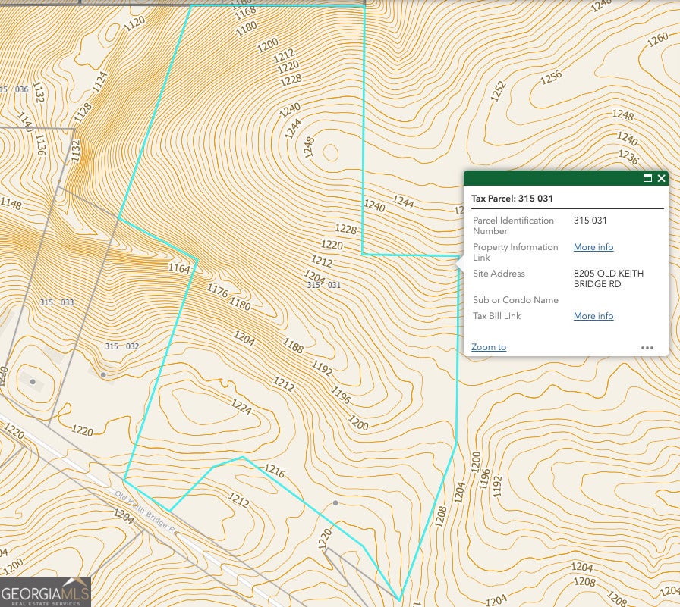Open the Tax Bill More info link
The image size is (680, 607).
click(593, 316)
